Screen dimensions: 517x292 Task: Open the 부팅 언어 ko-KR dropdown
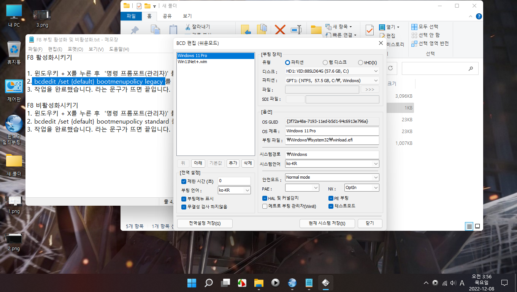pos(235,190)
